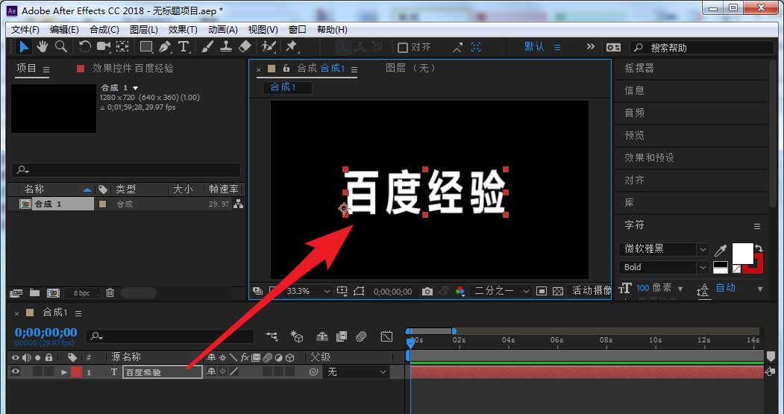784x414 pixels.
Task: Select the Puppet Pin tool
Action: click(x=291, y=47)
